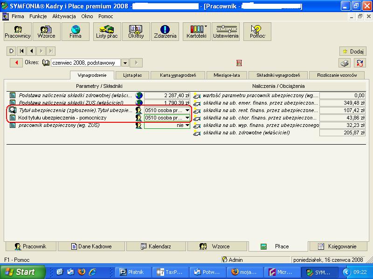
Task: Click the Dodaj button
Action: pyautogui.click(x=353, y=51)
